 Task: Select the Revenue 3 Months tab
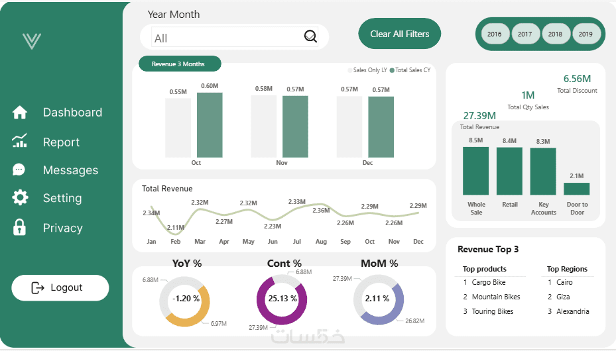click(180, 64)
